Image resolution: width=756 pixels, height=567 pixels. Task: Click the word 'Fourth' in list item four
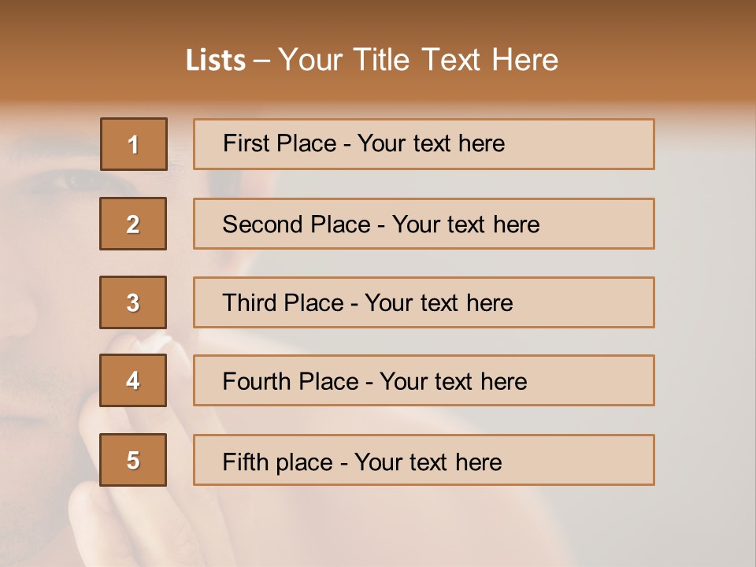click(x=257, y=381)
